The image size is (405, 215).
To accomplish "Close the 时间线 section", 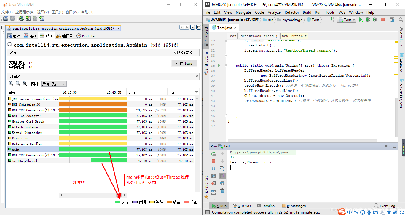I will 197,76.
